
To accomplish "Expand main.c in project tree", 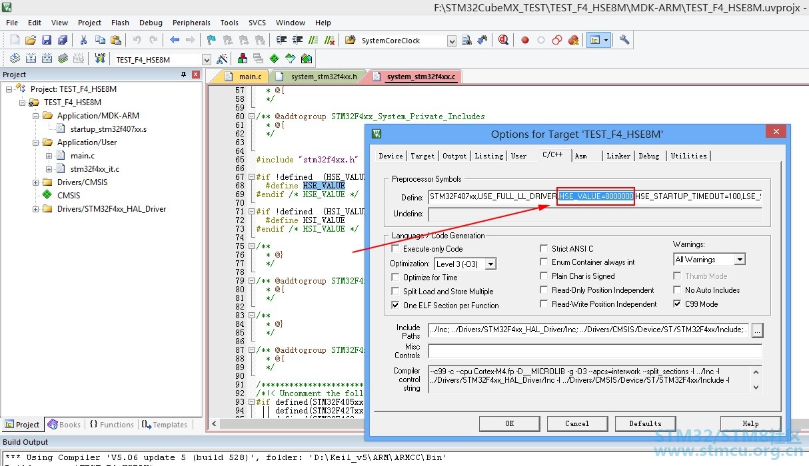I will [49, 156].
